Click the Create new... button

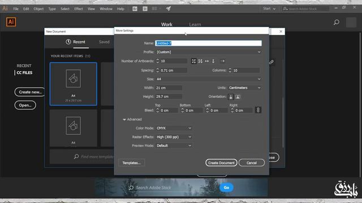coord(30,92)
